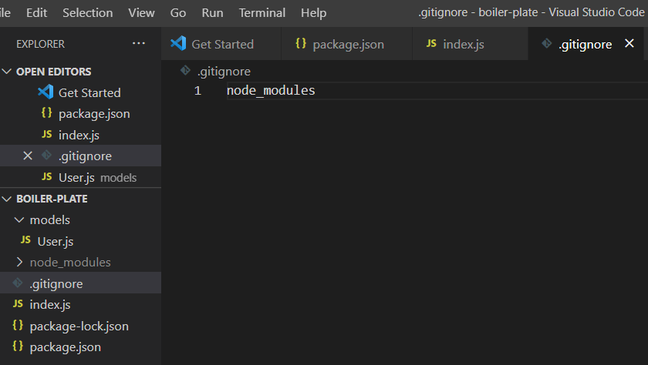Open the Help menu
The width and height of the screenshot is (648, 365).
pyautogui.click(x=313, y=13)
